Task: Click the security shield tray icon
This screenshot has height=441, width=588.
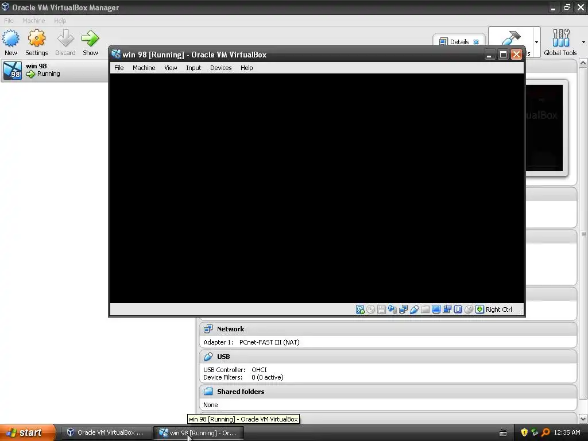Action: (524, 432)
